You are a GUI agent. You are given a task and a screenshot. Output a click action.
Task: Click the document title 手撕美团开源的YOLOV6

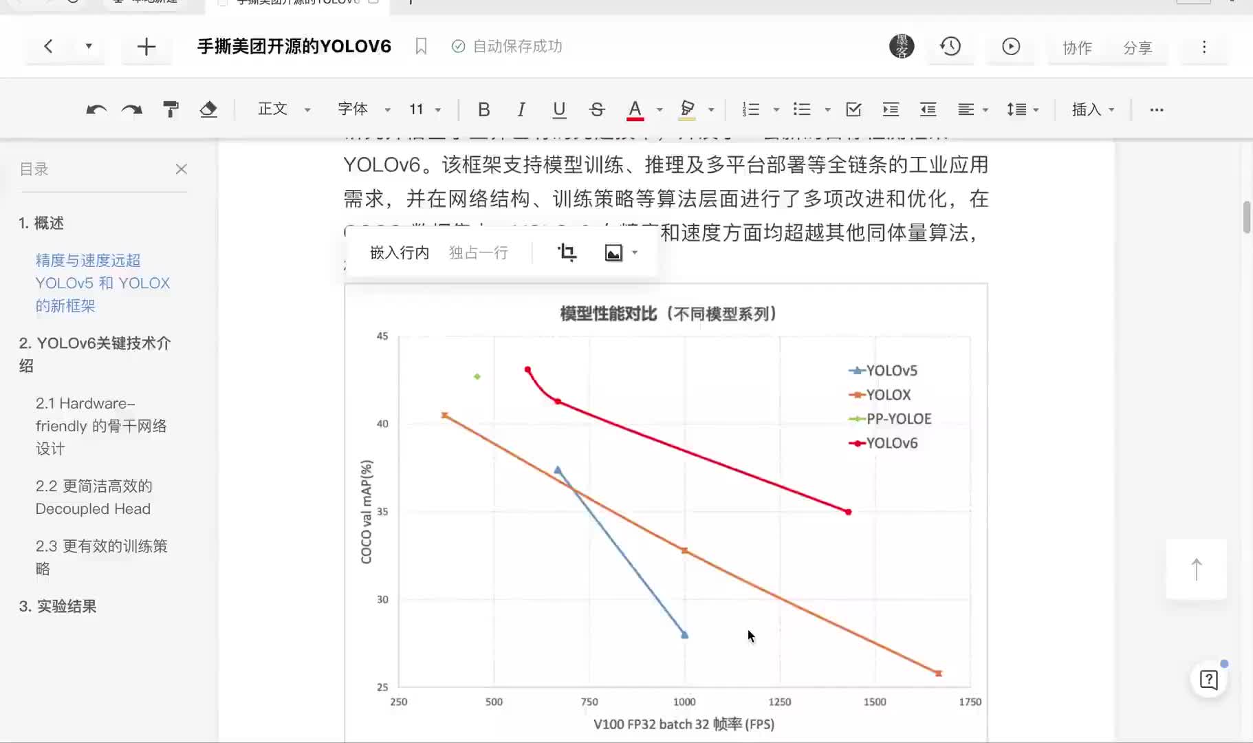pyautogui.click(x=294, y=47)
